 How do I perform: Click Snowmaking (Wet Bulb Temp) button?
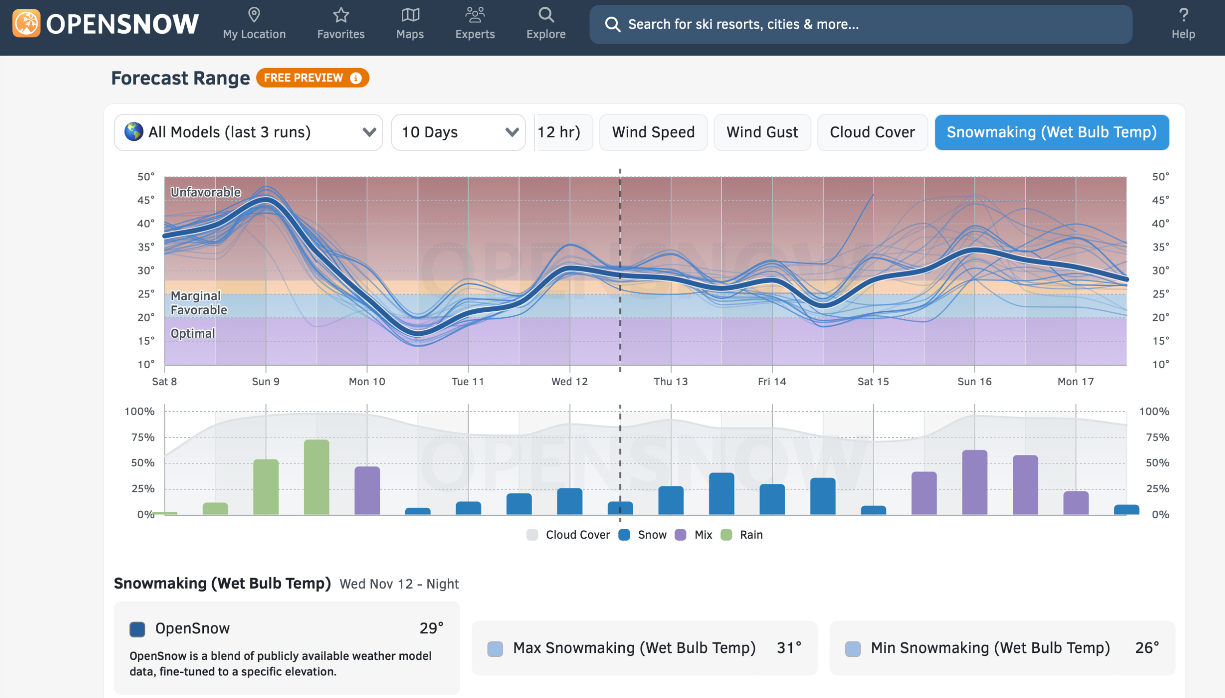pos(1051,132)
